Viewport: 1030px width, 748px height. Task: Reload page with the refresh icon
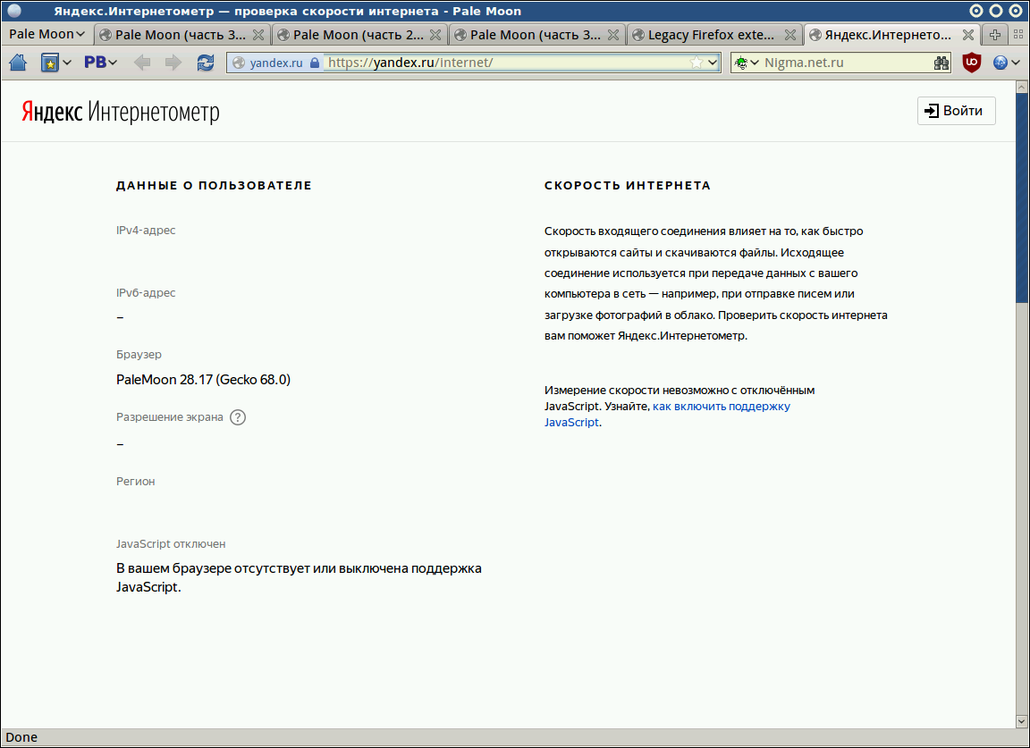[206, 63]
